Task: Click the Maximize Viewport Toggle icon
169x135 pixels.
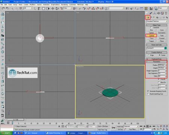Action: click(167, 129)
